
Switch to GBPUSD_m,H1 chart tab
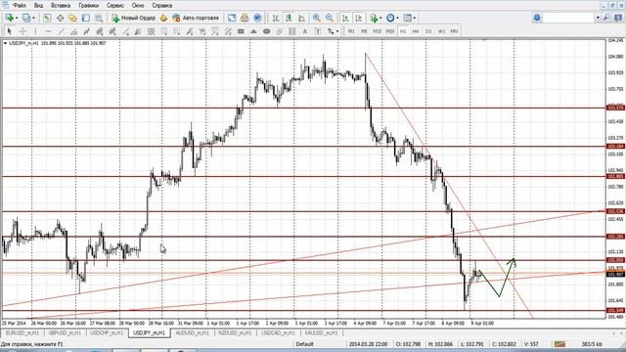65,332
